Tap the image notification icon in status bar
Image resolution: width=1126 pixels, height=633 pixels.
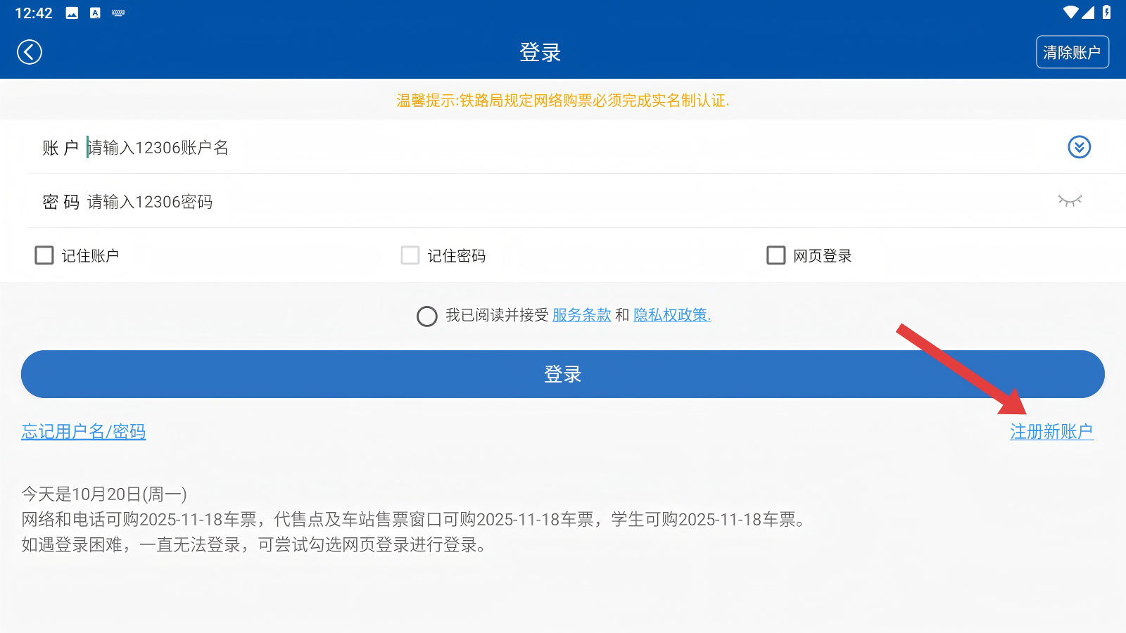[72, 13]
